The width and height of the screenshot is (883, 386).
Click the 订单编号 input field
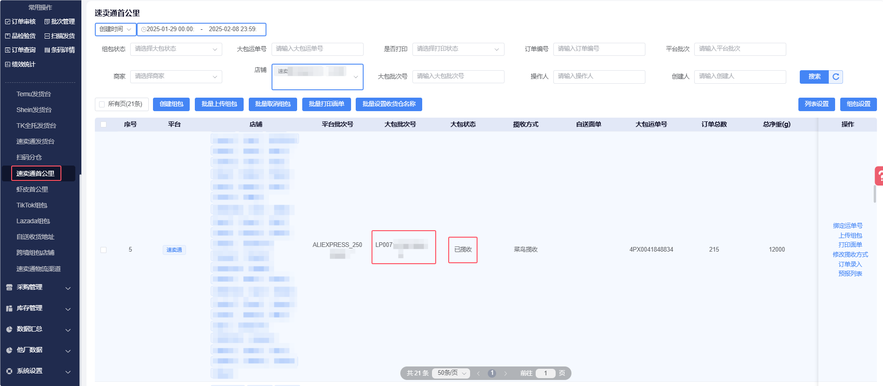tap(599, 49)
